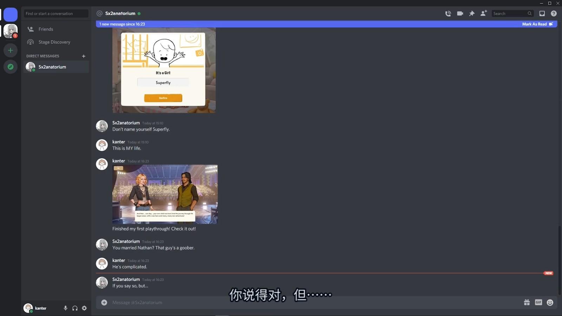
Task: Click text 'Finished my first playthrough! Check it out!'
Action: coord(154,229)
